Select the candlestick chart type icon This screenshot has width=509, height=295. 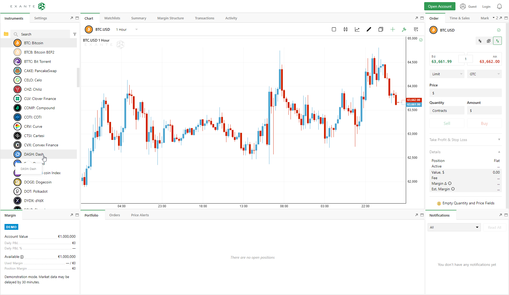tap(346, 29)
